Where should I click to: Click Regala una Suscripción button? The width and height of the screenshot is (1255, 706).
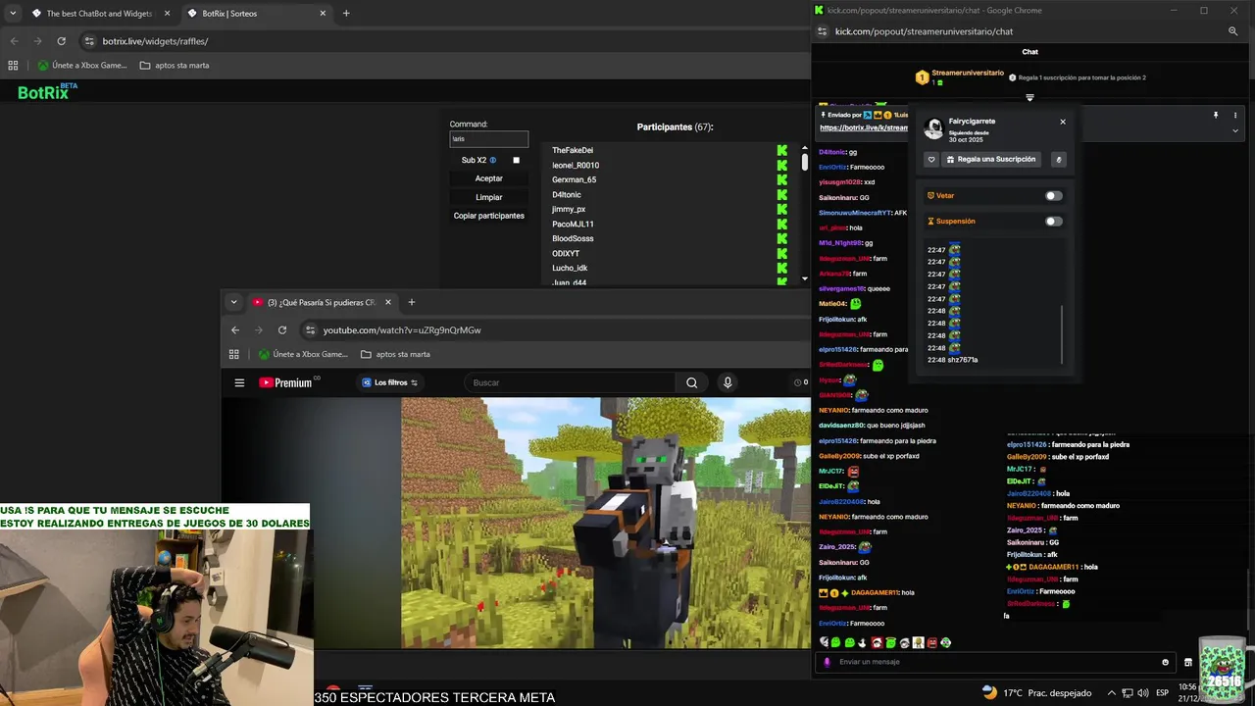(991, 159)
